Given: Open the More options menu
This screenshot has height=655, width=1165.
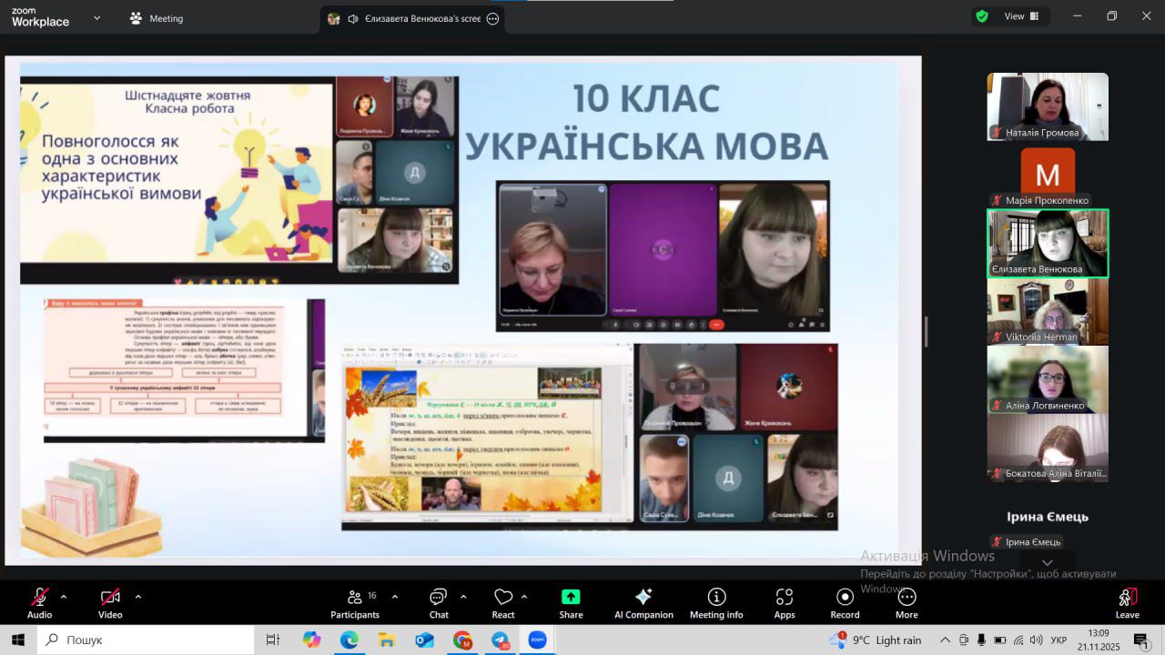Looking at the screenshot, I should [907, 602].
